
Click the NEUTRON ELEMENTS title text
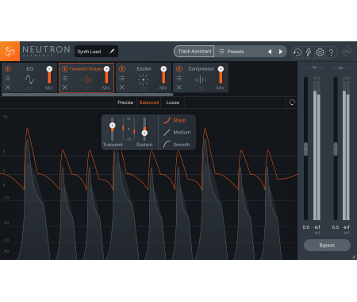point(46,51)
